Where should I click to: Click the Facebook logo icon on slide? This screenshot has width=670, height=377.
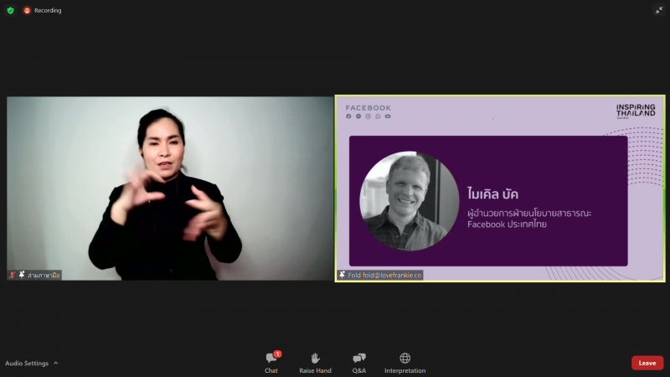348,116
